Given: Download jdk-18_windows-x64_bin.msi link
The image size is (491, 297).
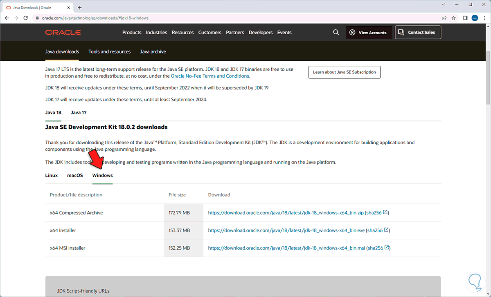Looking at the screenshot, I should (x=286, y=248).
